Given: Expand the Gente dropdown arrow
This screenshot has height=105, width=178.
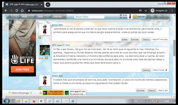Looking at the screenshot, I should click(45, 17).
